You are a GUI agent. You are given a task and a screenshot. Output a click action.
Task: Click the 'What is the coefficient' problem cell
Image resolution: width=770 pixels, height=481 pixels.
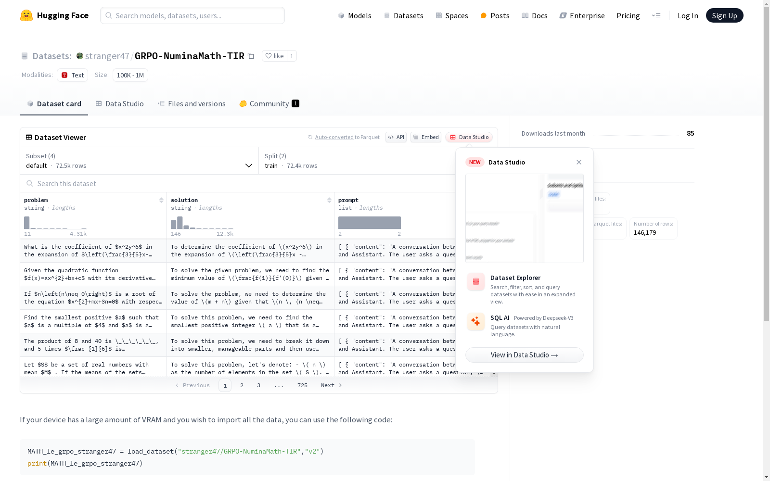pyautogui.click(x=93, y=251)
